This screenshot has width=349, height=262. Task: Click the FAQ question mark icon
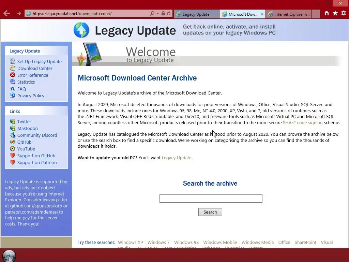pyautogui.click(x=13, y=89)
